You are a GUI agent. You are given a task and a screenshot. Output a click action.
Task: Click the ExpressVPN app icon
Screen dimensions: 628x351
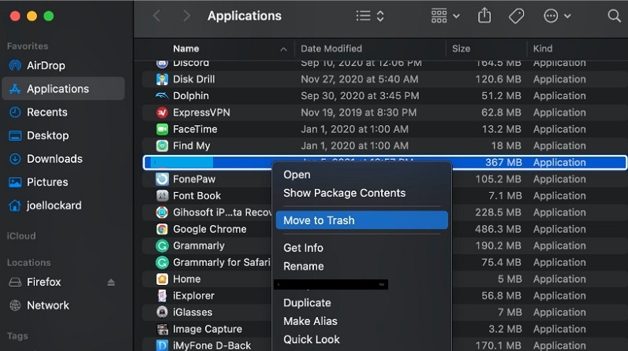(x=162, y=113)
